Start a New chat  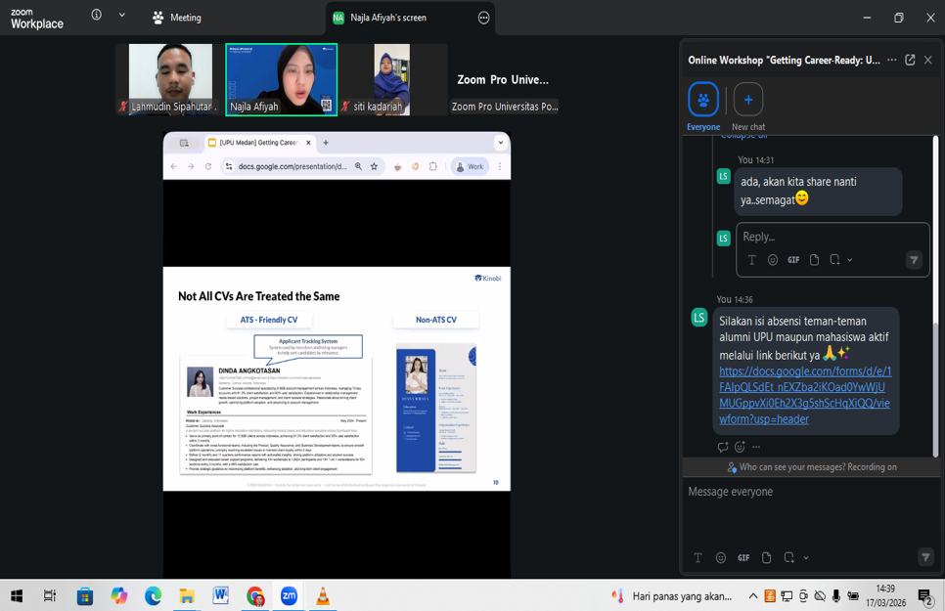click(x=748, y=100)
